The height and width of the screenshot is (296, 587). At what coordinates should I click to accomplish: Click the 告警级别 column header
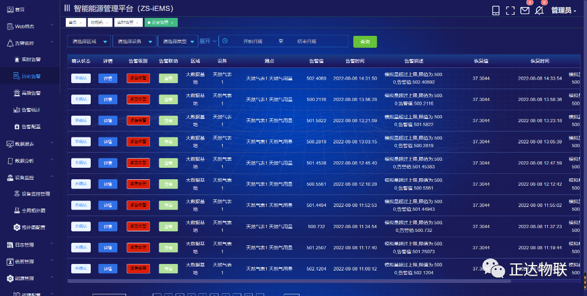tap(138, 61)
